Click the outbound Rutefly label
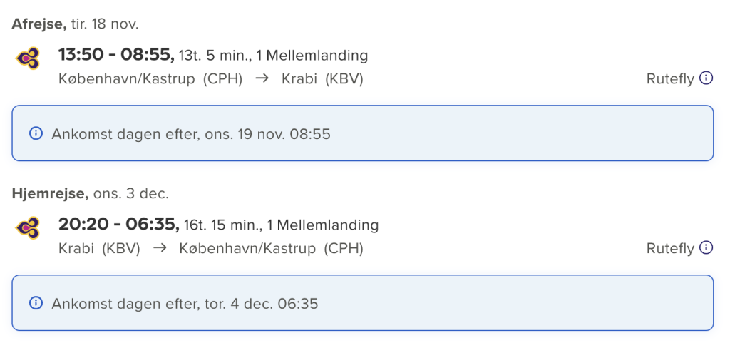730x348 pixels. click(670, 79)
